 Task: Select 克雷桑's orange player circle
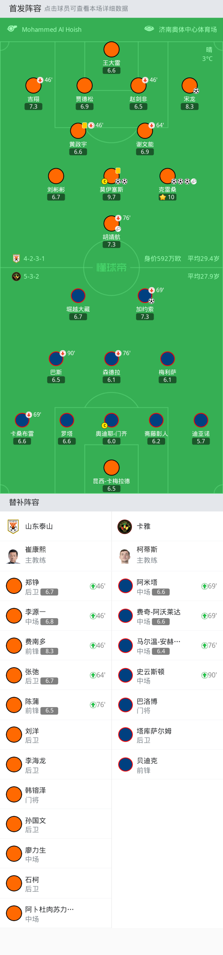[168, 176]
